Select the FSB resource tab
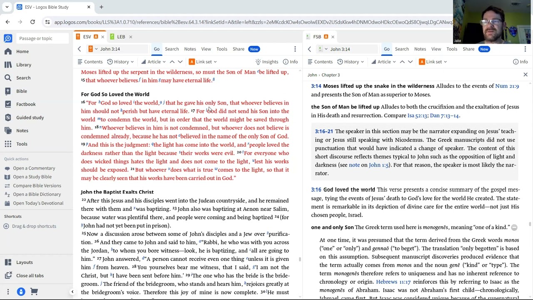The height and width of the screenshot is (300, 533). [x=318, y=37]
